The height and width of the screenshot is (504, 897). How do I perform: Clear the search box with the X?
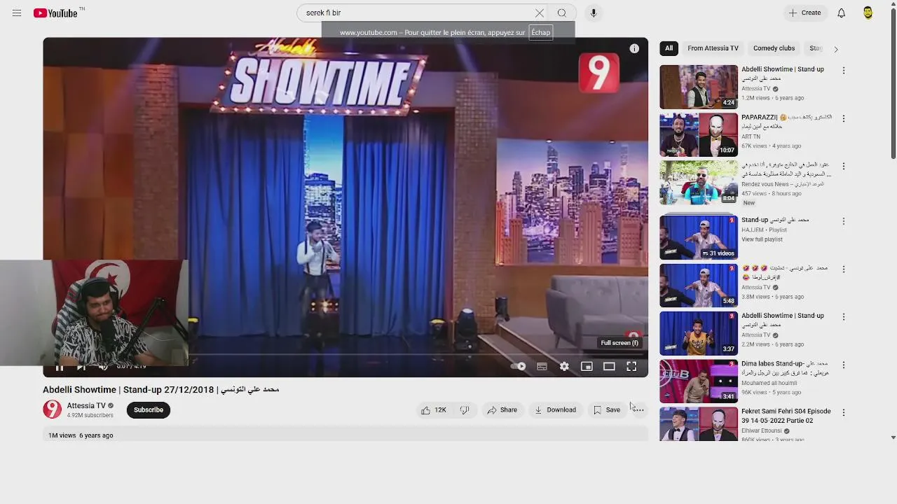(540, 13)
